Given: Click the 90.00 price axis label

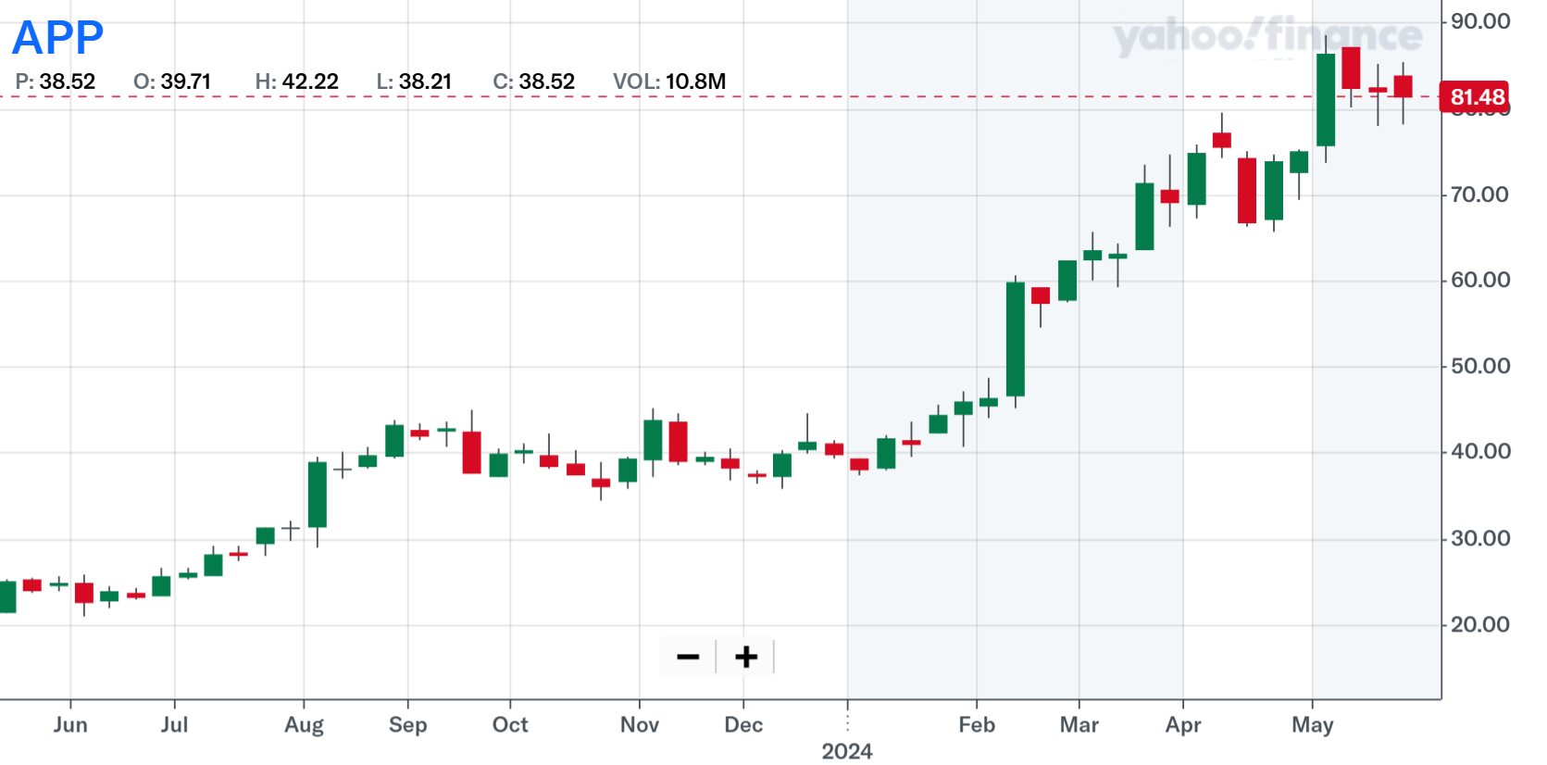Looking at the screenshot, I should click(x=1480, y=21).
